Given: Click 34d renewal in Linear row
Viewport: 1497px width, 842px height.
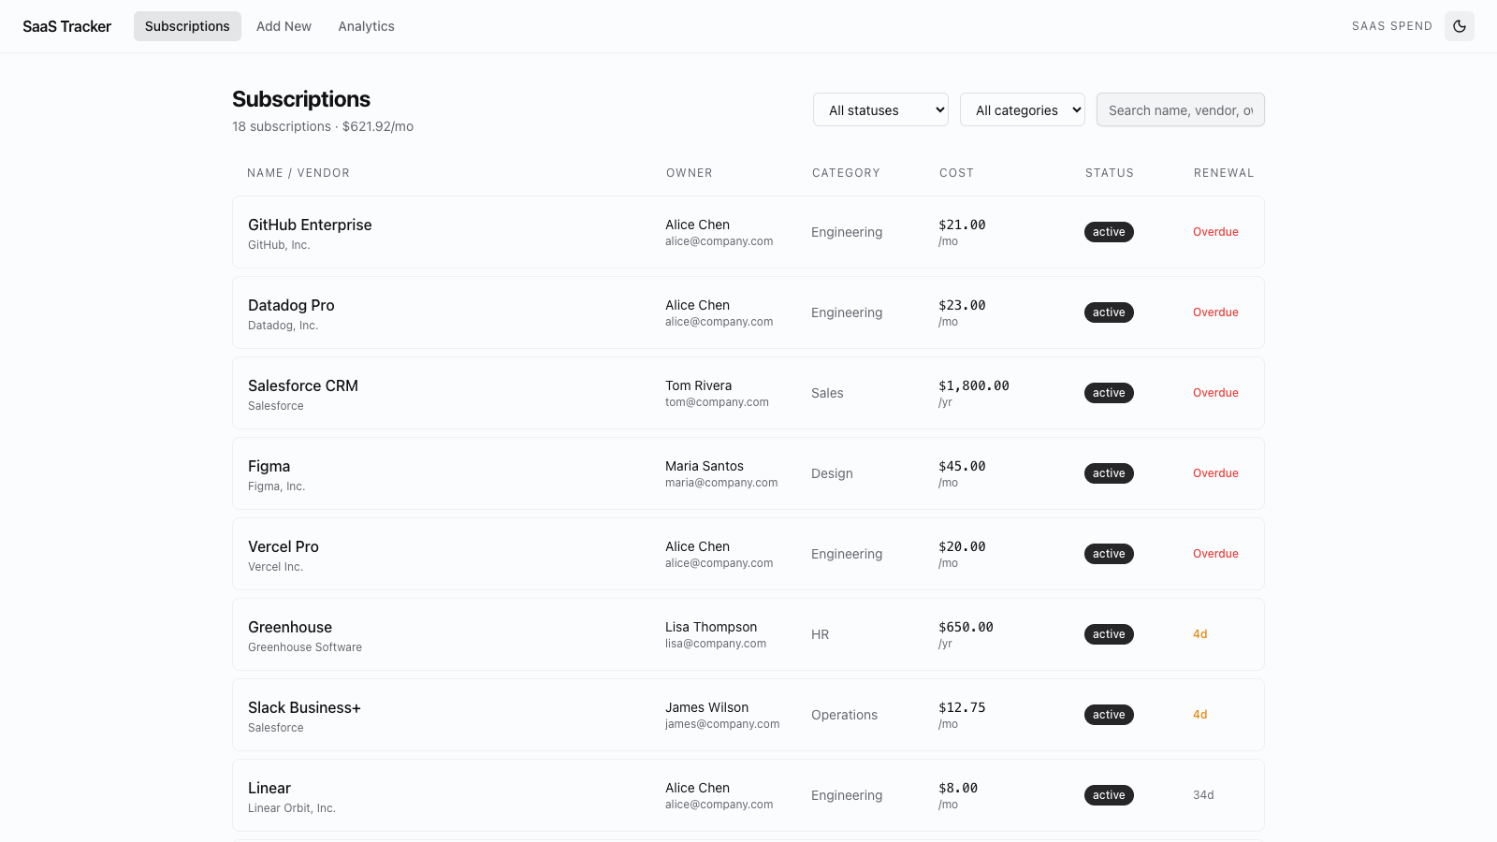Looking at the screenshot, I should click(1203, 795).
